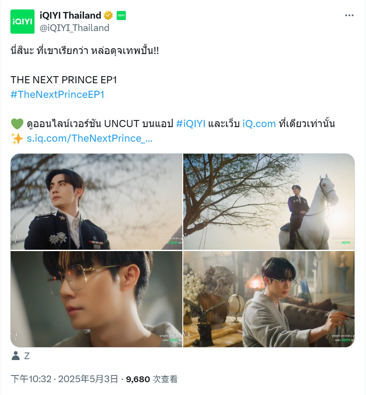
Task: View the painting scene photo
Action: [269, 299]
